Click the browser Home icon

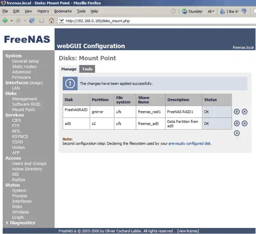click(x=51, y=20)
